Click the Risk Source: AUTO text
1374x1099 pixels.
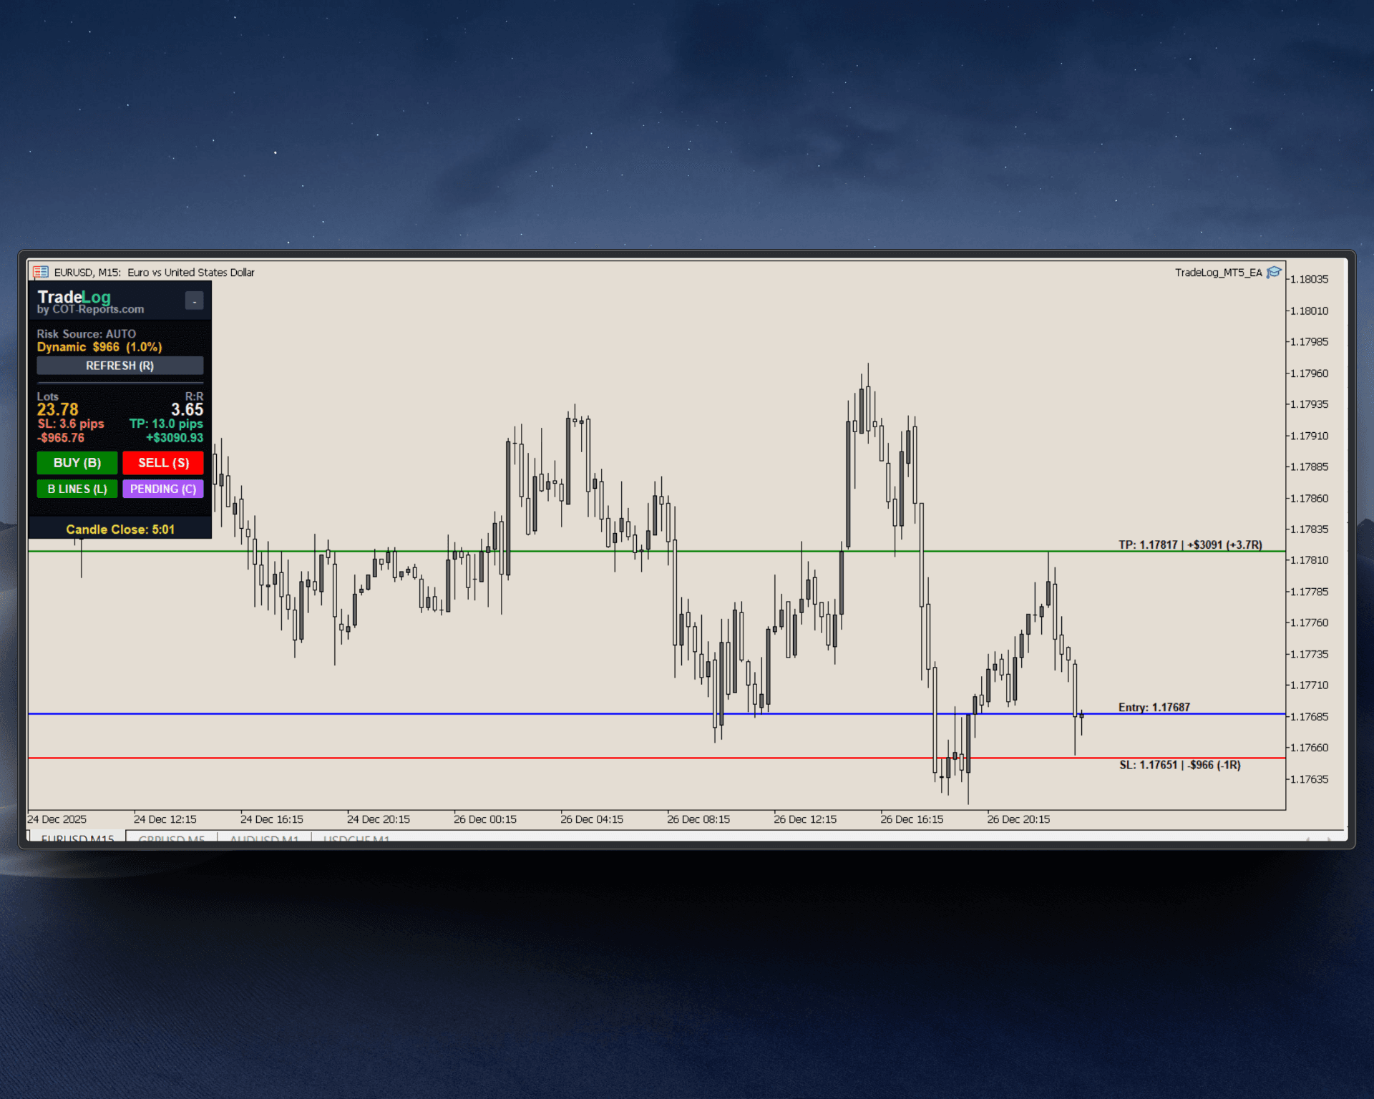point(86,333)
